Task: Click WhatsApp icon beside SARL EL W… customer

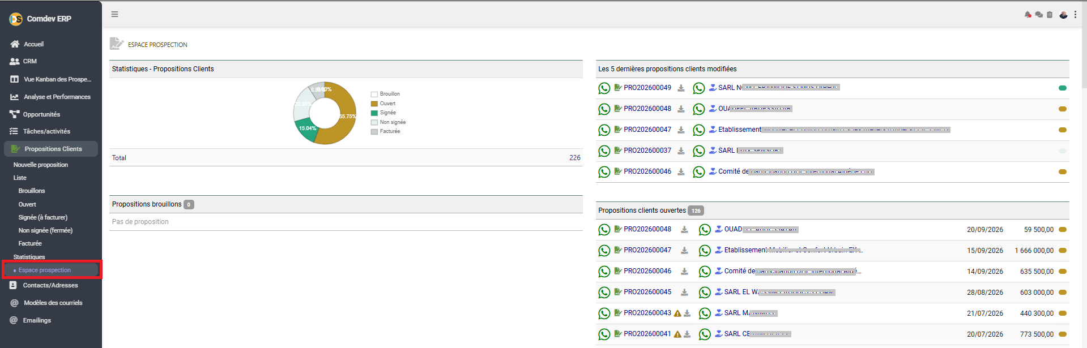Action: click(x=705, y=293)
